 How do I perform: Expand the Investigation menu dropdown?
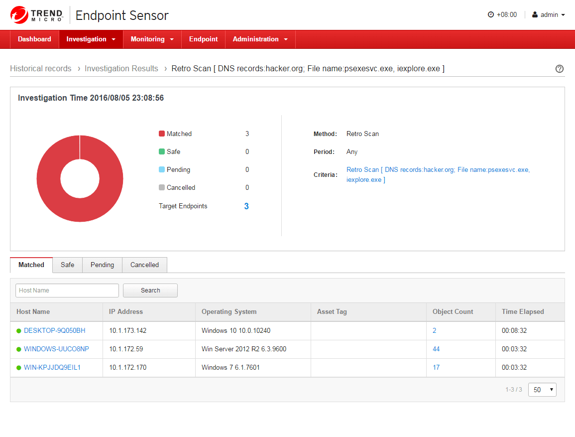point(91,39)
